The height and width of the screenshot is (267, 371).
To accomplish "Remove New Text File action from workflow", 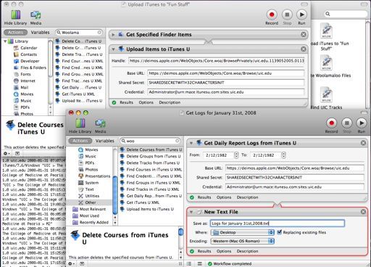I will pos(363,212).
